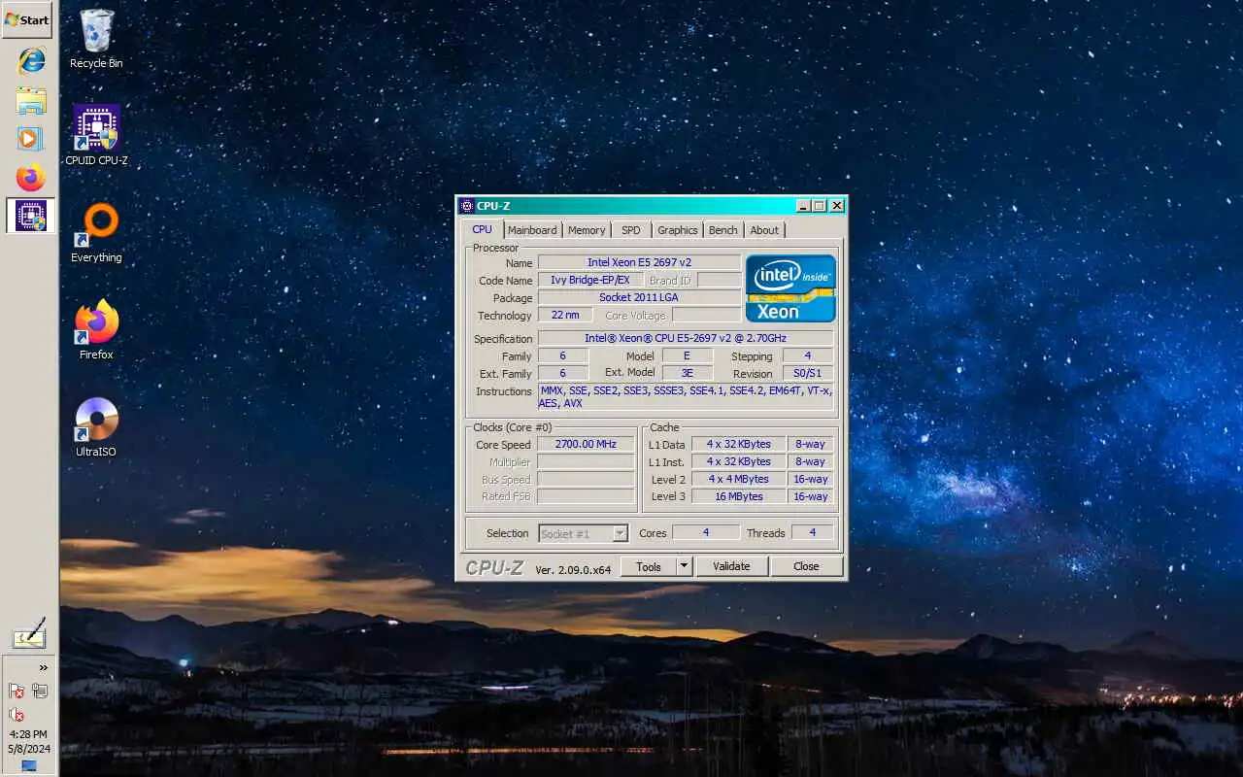This screenshot has height=777, width=1243.
Task: Click the Intel Xeon logo image
Action: (790, 288)
